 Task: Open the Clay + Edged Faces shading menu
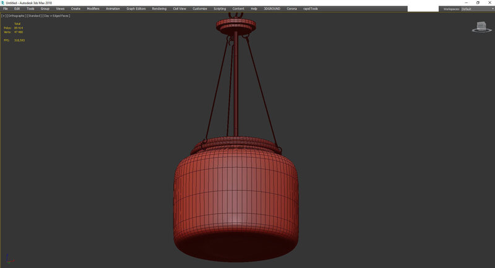point(56,15)
